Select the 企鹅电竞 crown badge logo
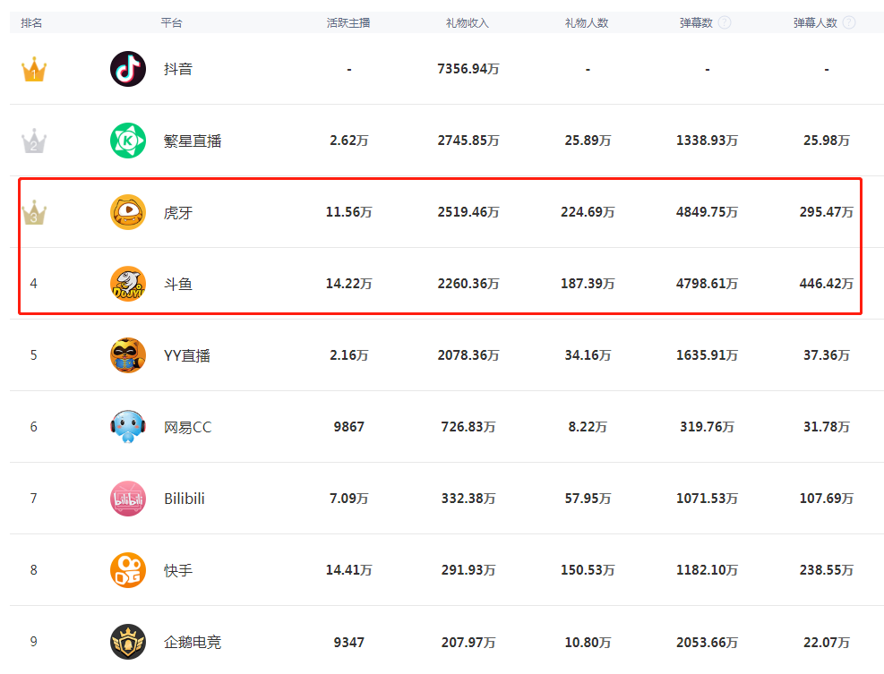The width and height of the screenshot is (884, 674). tap(128, 641)
